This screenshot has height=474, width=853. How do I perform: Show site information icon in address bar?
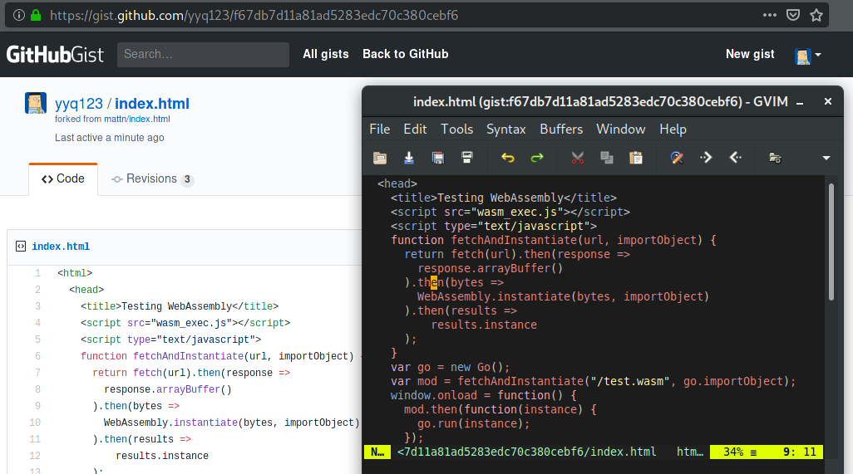click(19, 15)
